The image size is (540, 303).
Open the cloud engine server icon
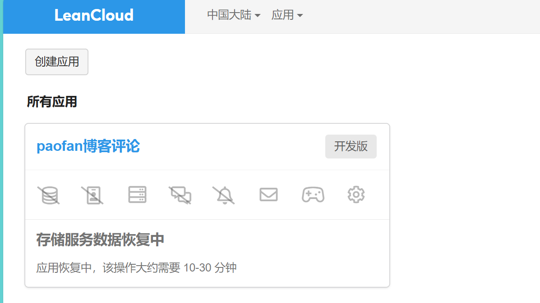point(137,195)
